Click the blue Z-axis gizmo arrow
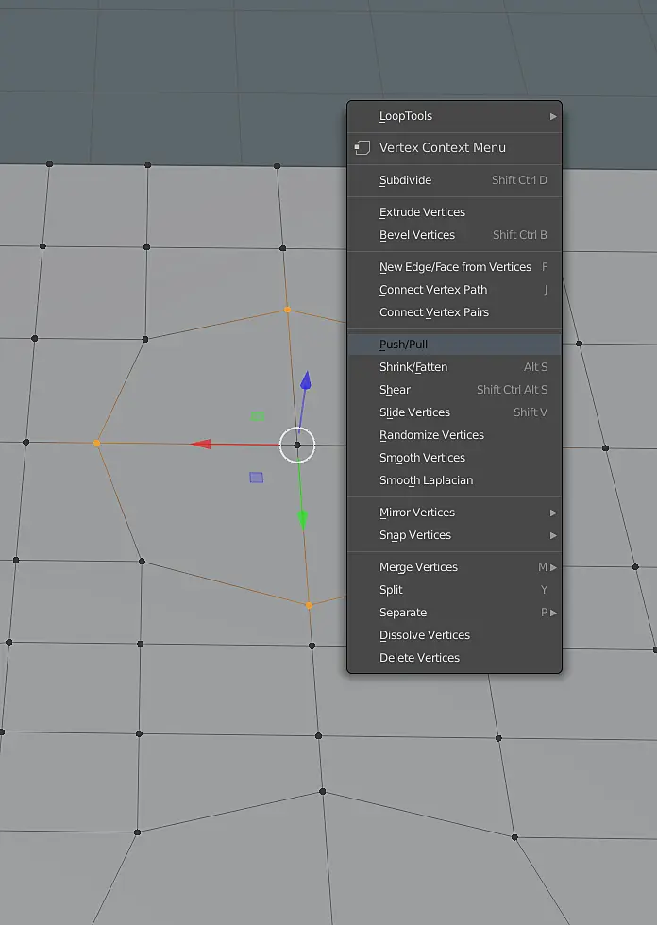The height and width of the screenshot is (925, 657). click(306, 380)
